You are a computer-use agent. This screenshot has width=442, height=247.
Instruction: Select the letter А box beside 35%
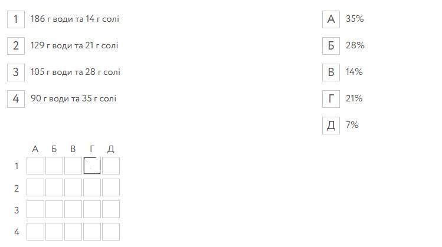[331, 19]
